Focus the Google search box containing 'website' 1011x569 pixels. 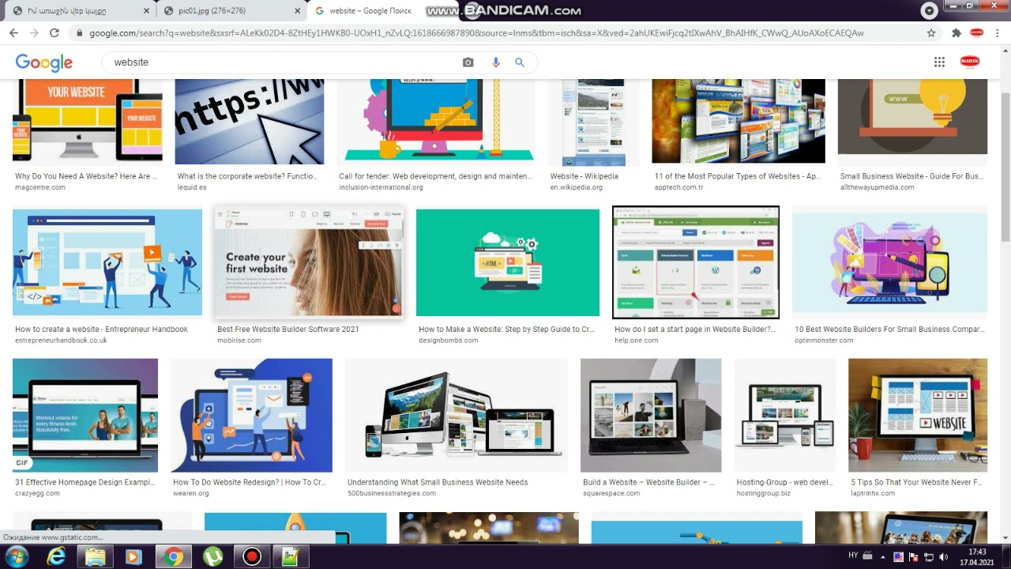pos(280,62)
